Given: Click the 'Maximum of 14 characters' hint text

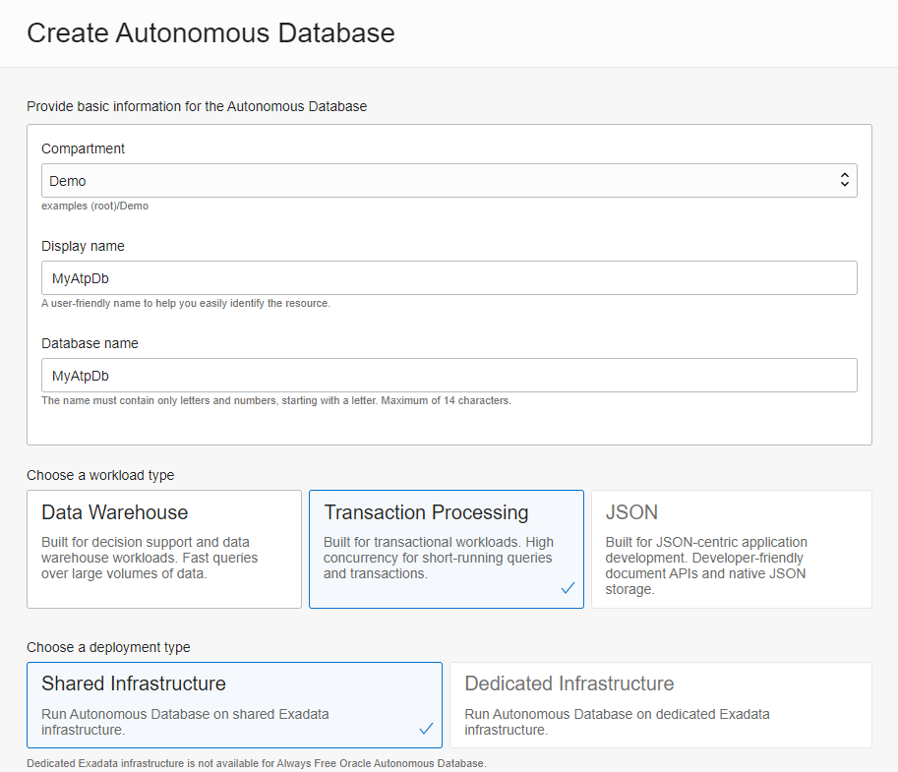Looking at the screenshot, I should [446, 400].
